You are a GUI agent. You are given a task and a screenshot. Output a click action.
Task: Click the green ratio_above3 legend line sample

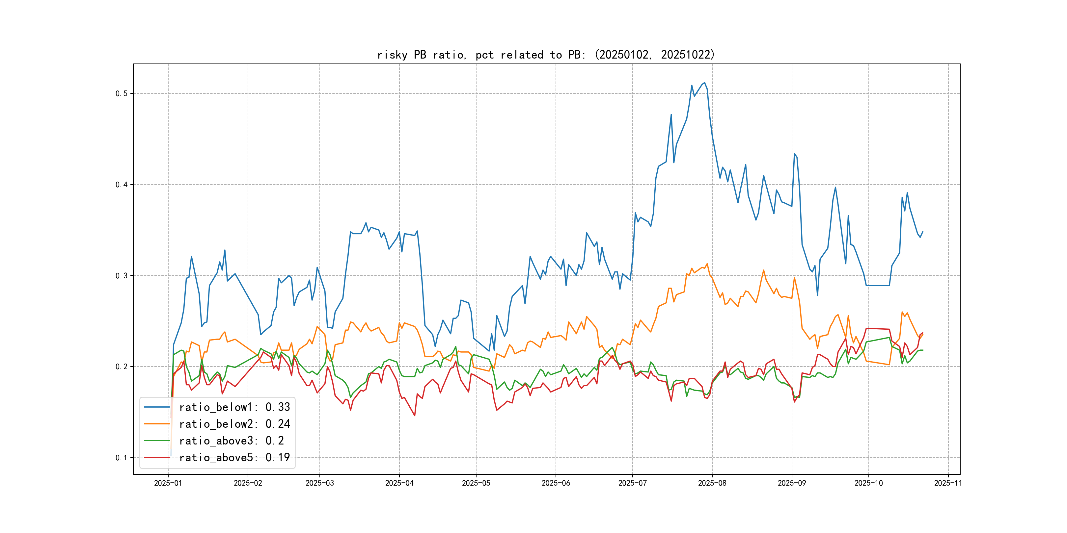pyautogui.click(x=156, y=441)
